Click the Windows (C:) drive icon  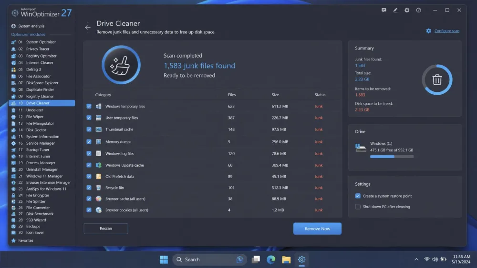361,148
